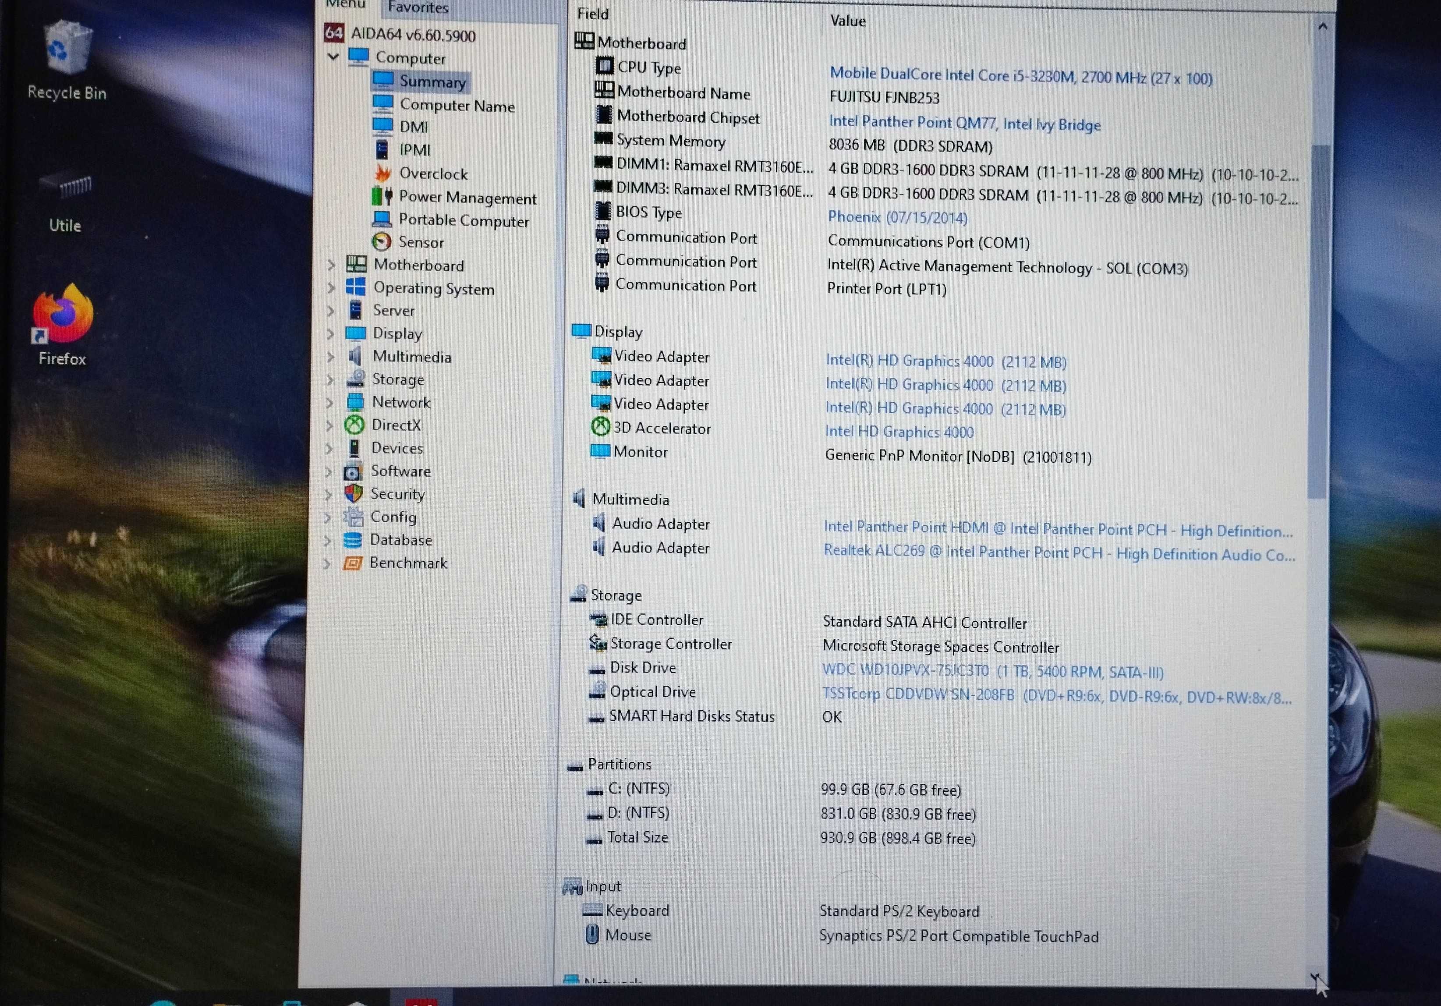Expand the Motherboard tree node
This screenshot has height=1006, width=1441.
(331, 265)
